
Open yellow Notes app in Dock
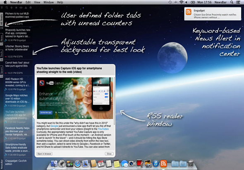pyautogui.click(x=116, y=164)
